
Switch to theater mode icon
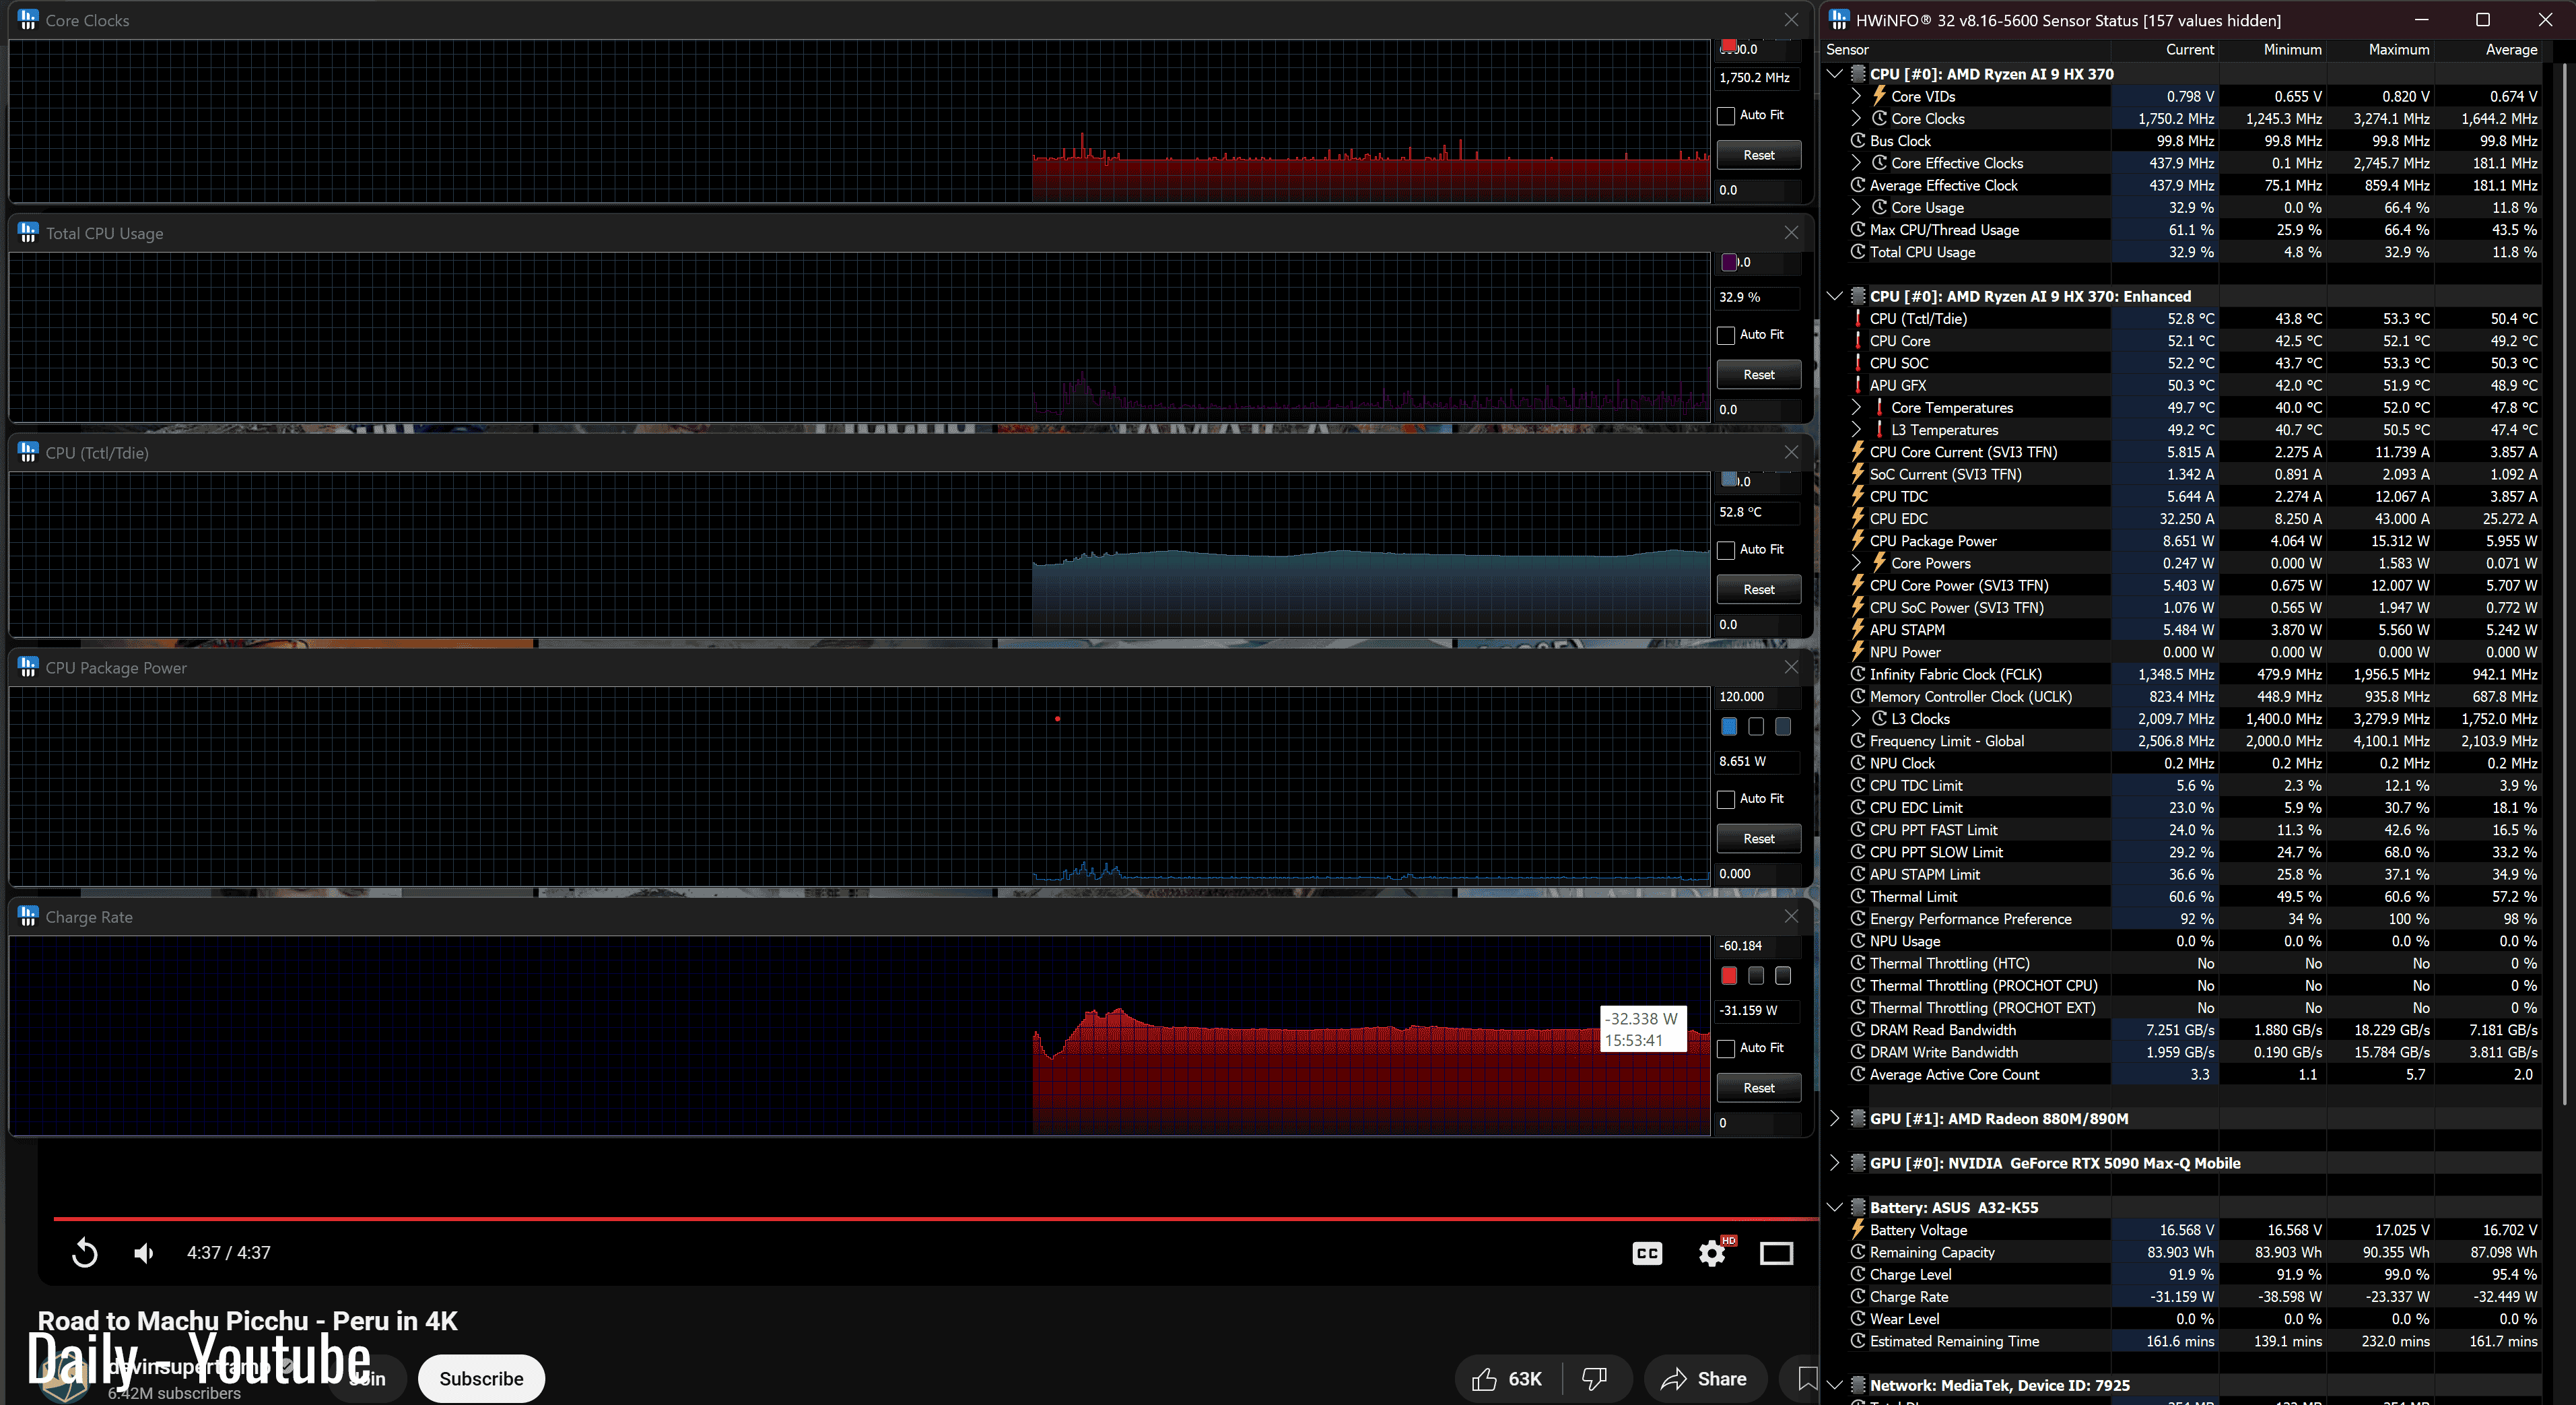point(1776,1253)
